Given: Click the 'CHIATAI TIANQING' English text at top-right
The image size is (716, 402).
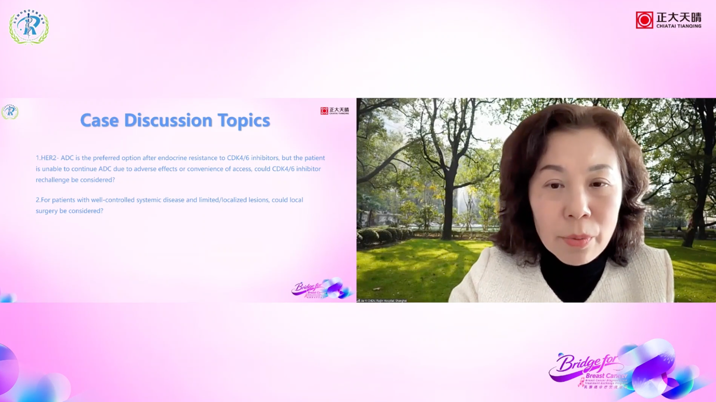Looking at the screenshot, I should coord(679,26).
